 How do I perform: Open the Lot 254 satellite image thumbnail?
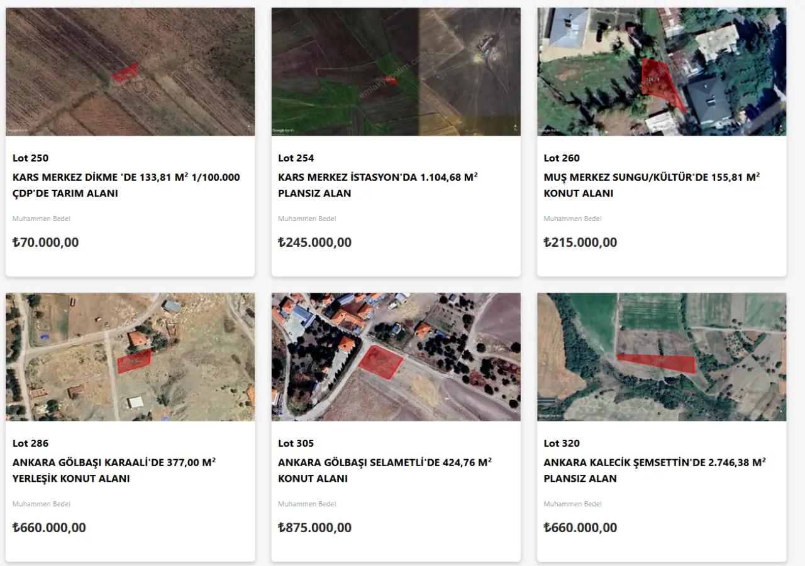tap(396, 72)
